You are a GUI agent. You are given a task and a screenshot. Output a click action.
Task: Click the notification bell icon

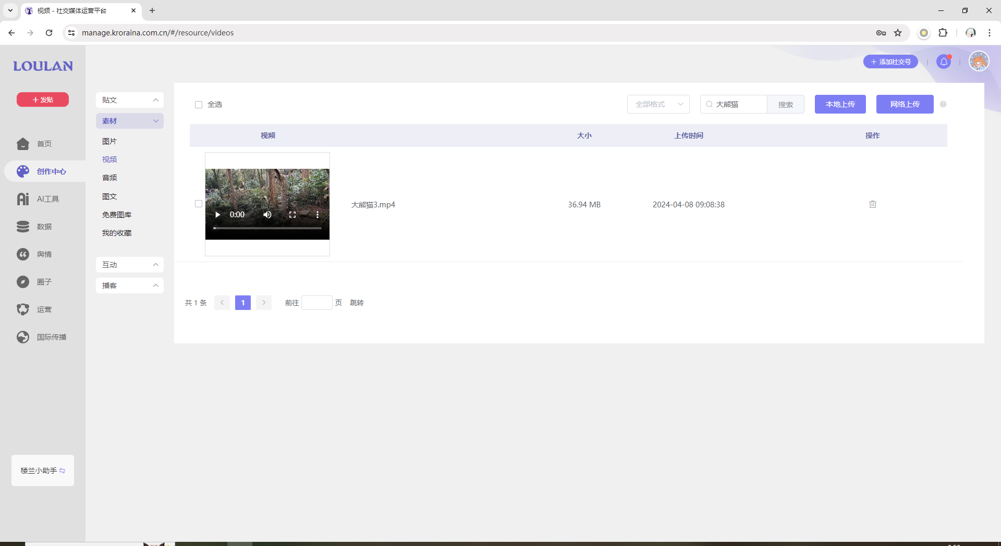pos(944,62)
